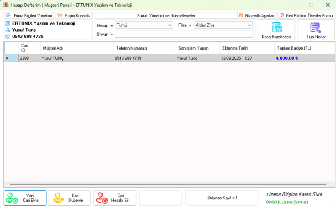The height and width of the screenshot is (208, 336).
Task: Open Geri Bildirim Öneriler Formu
Action: pyautogui.click(x=306, y=16)
